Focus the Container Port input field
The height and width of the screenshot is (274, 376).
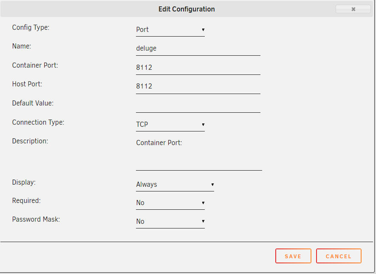(198, 68)
